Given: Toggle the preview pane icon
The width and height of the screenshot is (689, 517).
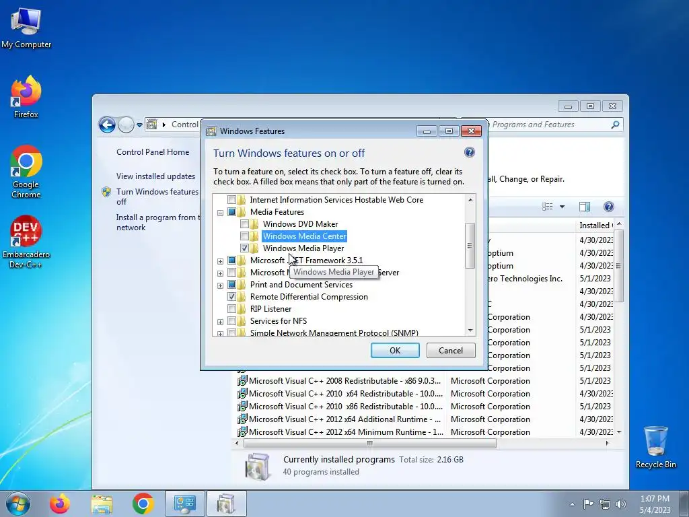Looking at the screenshot, I should tap(585, 207).
